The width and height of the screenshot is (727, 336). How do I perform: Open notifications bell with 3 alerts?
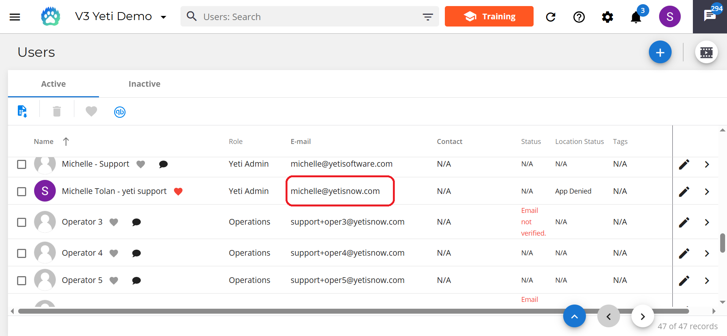636,17
